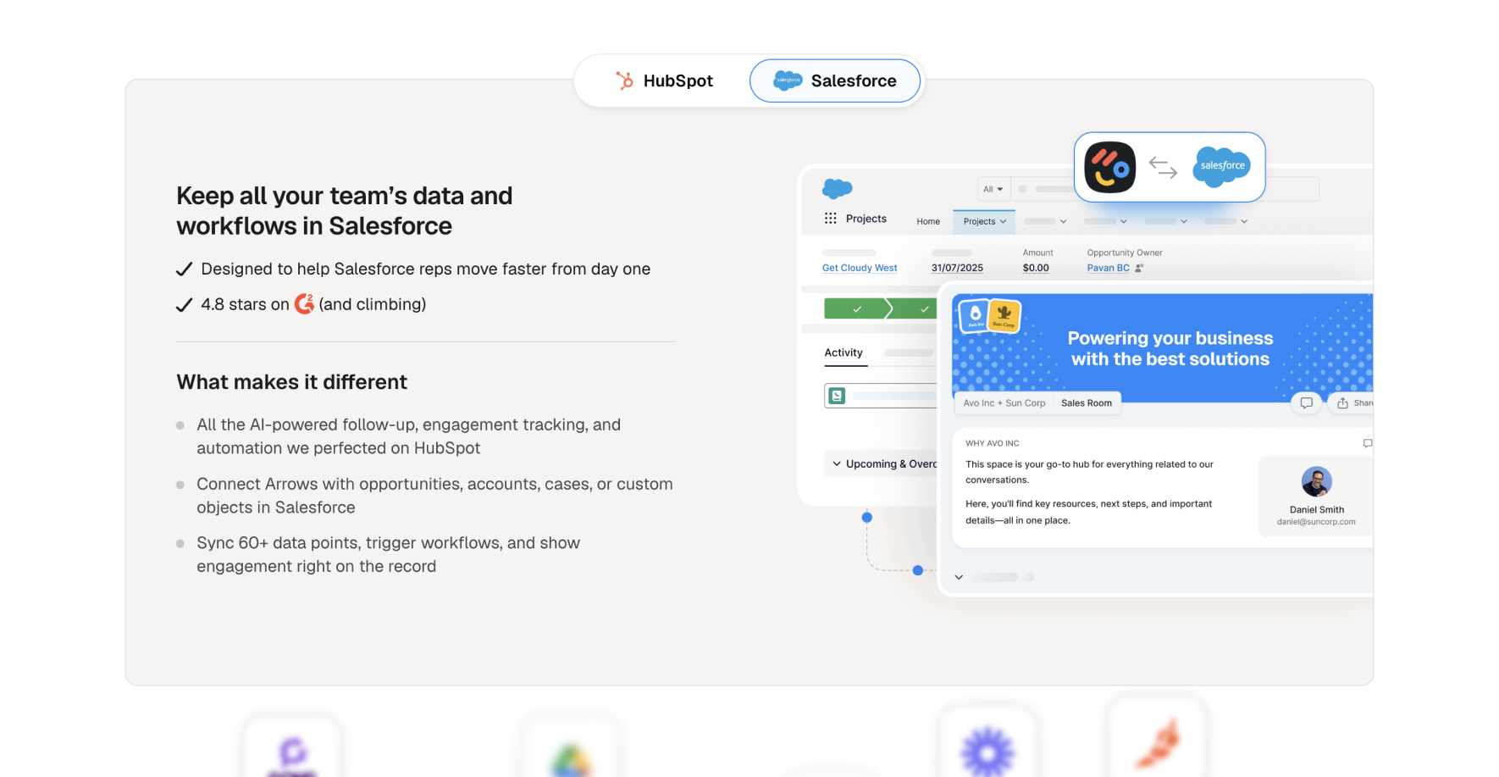Viewport: 1499px width, 777px height.
Task: Open the Projects nav tab dropdown
Action: coord(984,221)
